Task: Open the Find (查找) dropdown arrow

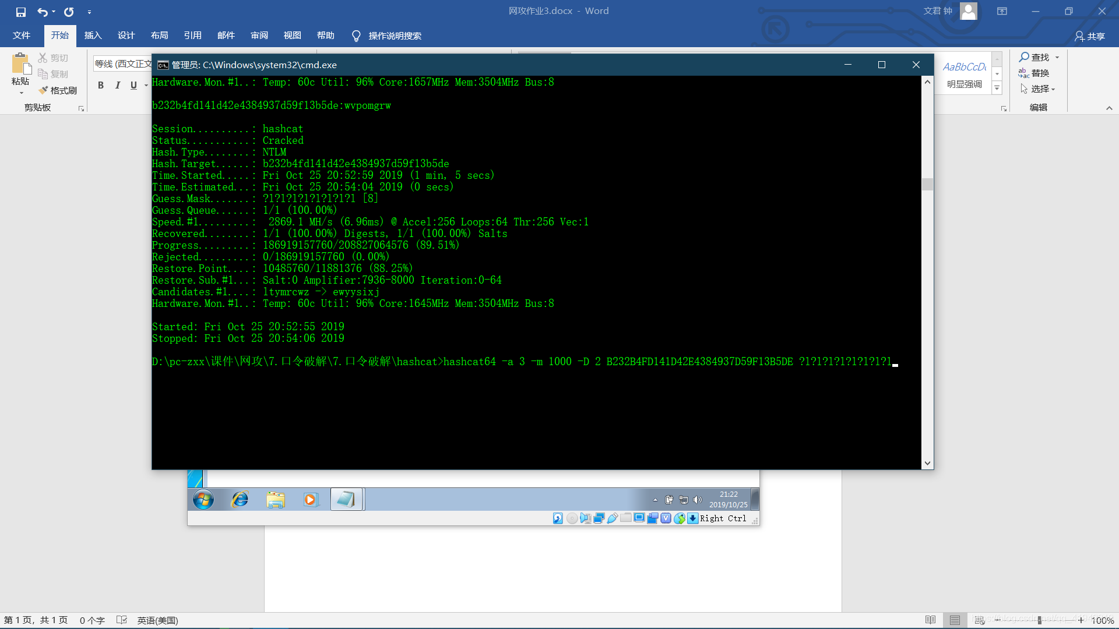Action: [1057, 57]
